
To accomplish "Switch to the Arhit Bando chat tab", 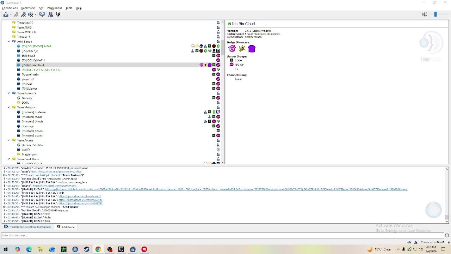I will pos(66,227).
